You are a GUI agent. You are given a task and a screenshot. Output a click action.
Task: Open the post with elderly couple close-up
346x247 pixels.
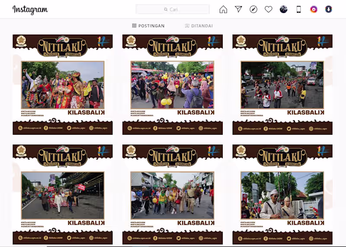pyautogui.click(x=282, y=195)
